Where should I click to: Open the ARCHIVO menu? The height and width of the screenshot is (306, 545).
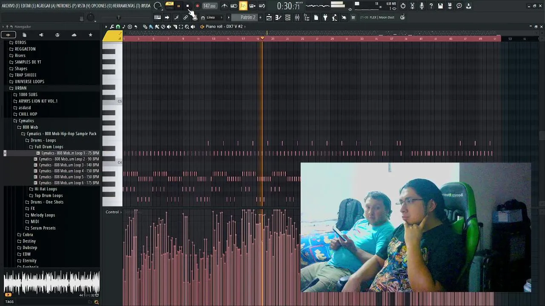click(x=10, y=6)
